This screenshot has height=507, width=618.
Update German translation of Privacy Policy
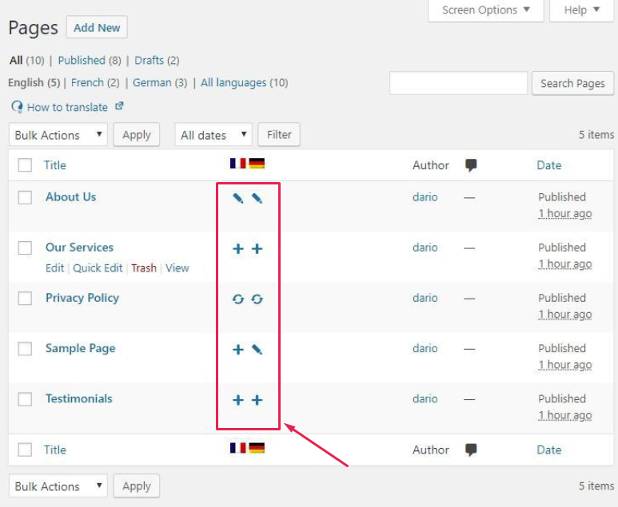pos(257,299)
